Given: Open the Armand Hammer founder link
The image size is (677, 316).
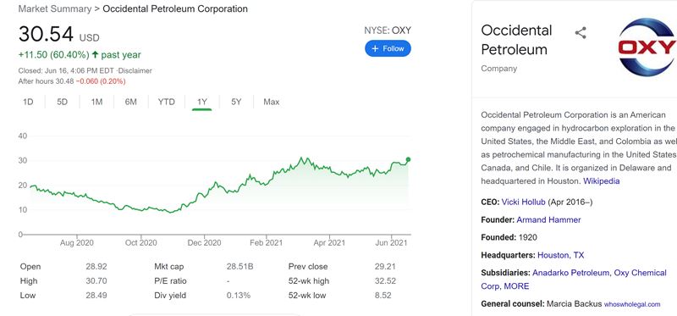Looking at the screenshot, I should coord(548,219).
